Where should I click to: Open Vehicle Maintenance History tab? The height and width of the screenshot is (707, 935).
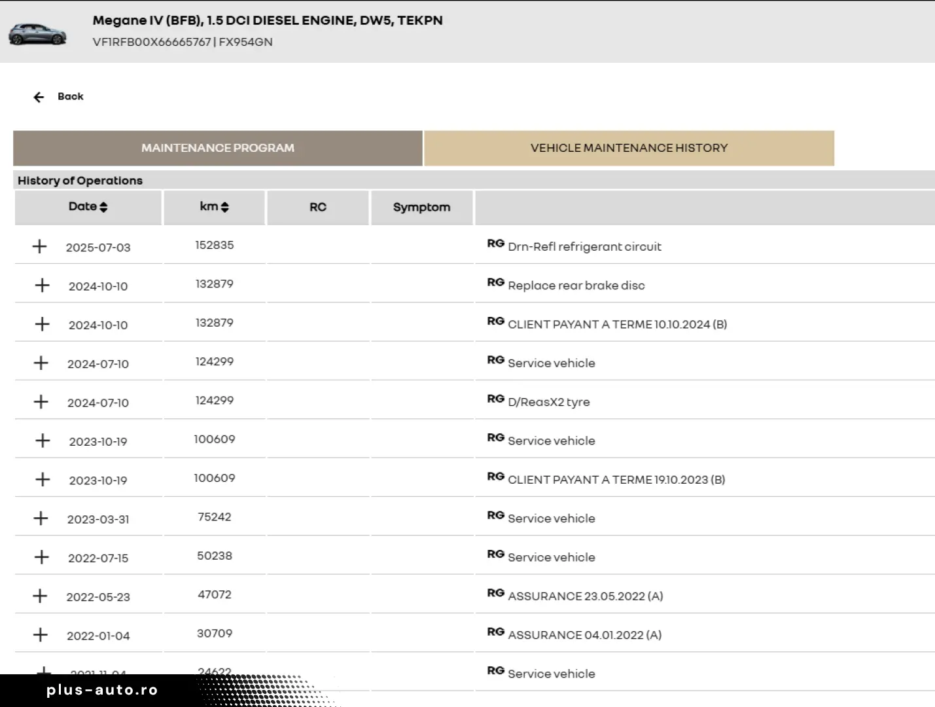628,148
